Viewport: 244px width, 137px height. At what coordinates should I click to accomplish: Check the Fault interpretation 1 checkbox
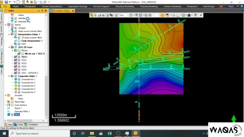point(19,41)
